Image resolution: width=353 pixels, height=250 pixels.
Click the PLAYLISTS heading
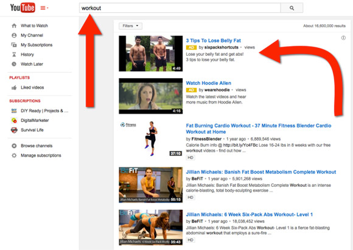coord(19,78)
